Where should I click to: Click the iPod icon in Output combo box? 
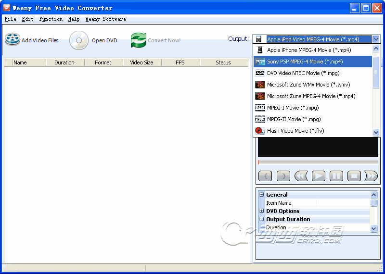click(x=258, y=39)
